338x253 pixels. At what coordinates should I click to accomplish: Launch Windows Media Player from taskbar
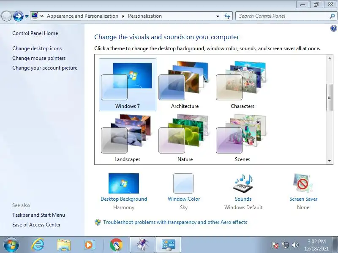tap(89, 245)
